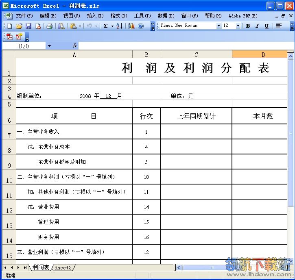Open the 帮助(H) menu
The image size is (295, 280).
[213, 16]
